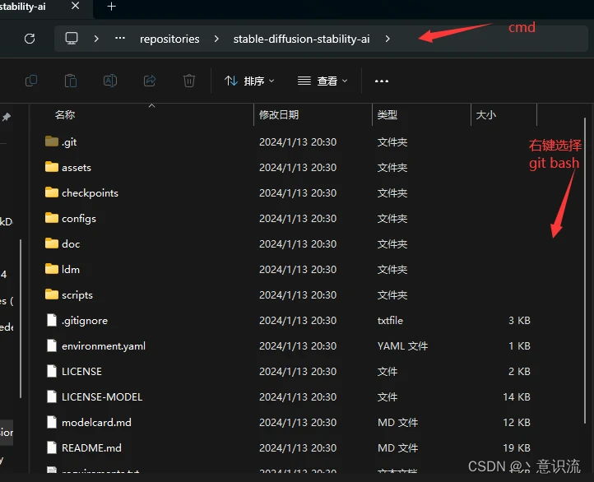Click the refresh icon in address bar
The height and width of the screenshot is (482, 594).
[x=30, y=39]
